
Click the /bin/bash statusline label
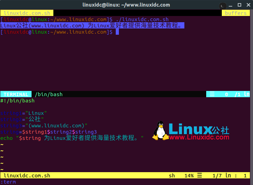pyautogui.click(x=49, y=94)
